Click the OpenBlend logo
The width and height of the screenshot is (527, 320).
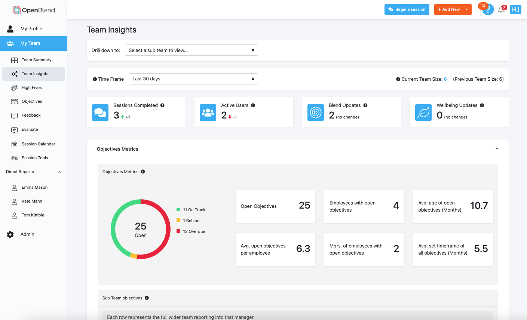[x=34, y=10]
